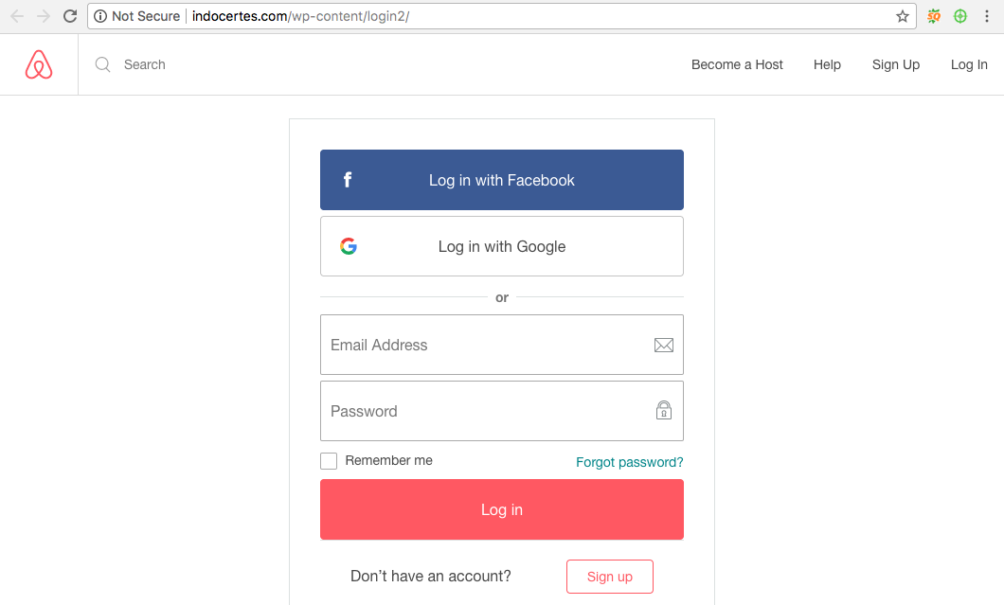Bookmark page with the star icon

pos(903,16)
